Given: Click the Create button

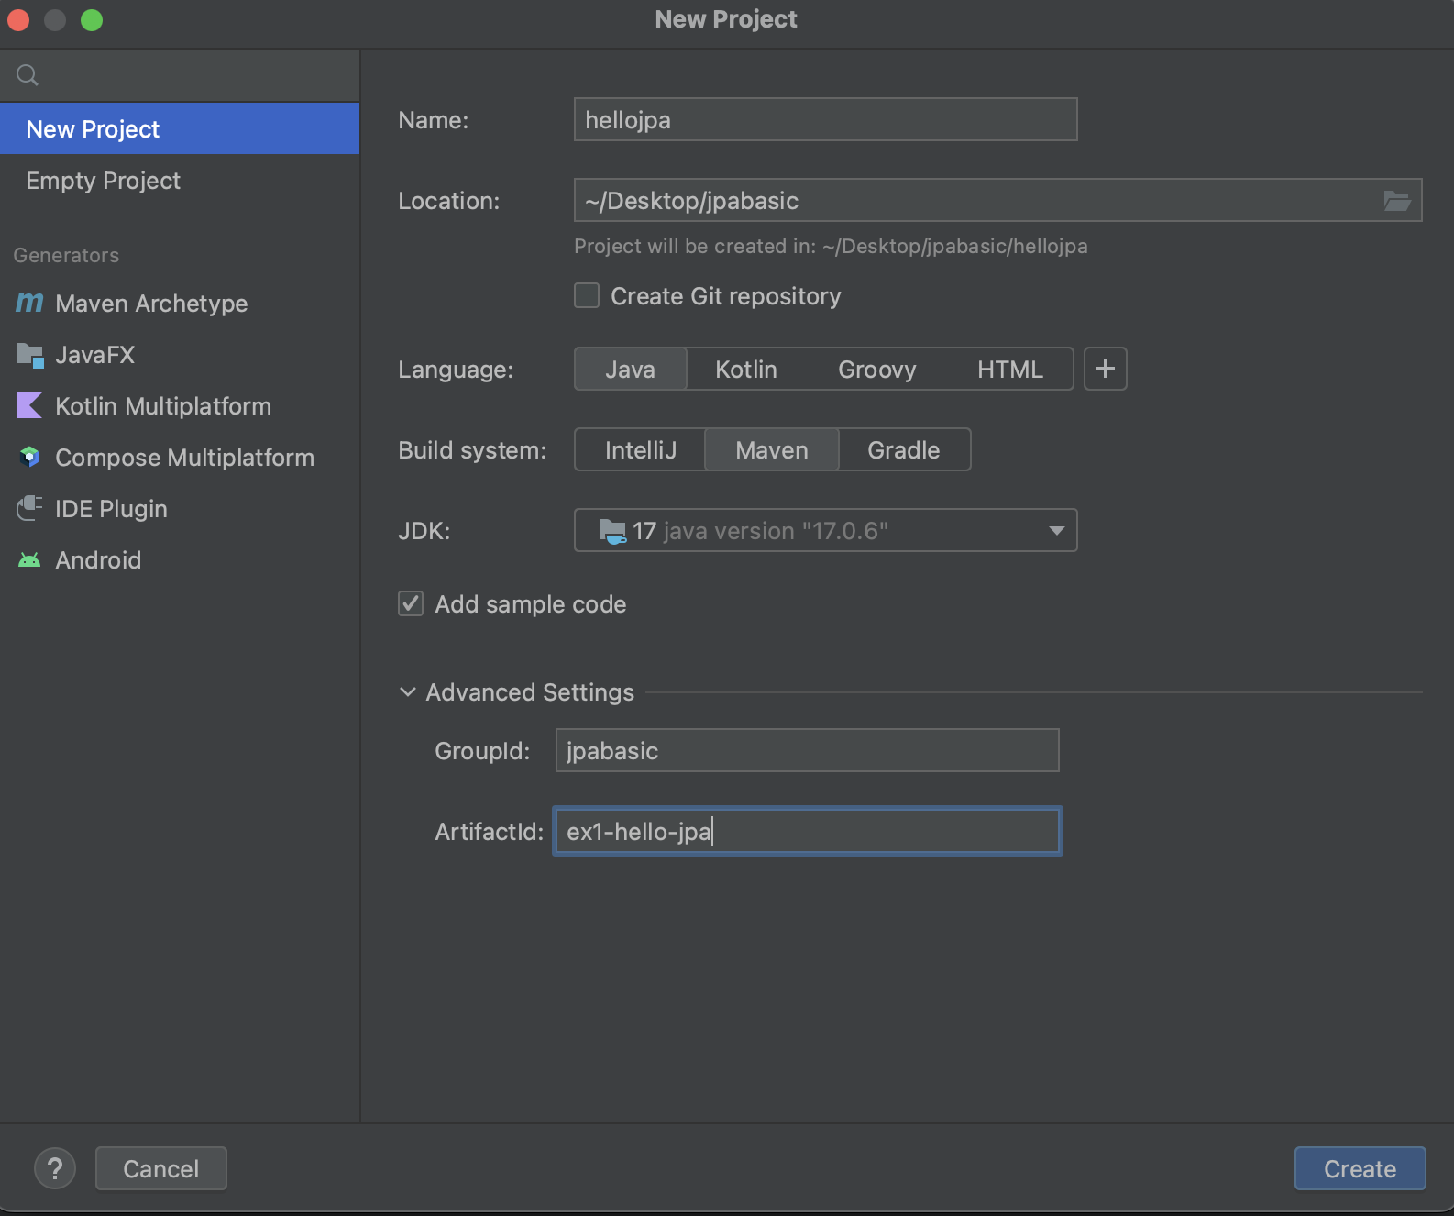Looking at the screenshot, I should coord(1360,1168).
